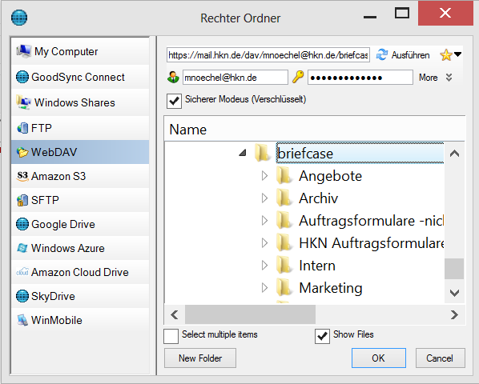This screenshot has width=479, height=384.
Task: Click the SkyDrive globe icon
Action: click(22, 296)
